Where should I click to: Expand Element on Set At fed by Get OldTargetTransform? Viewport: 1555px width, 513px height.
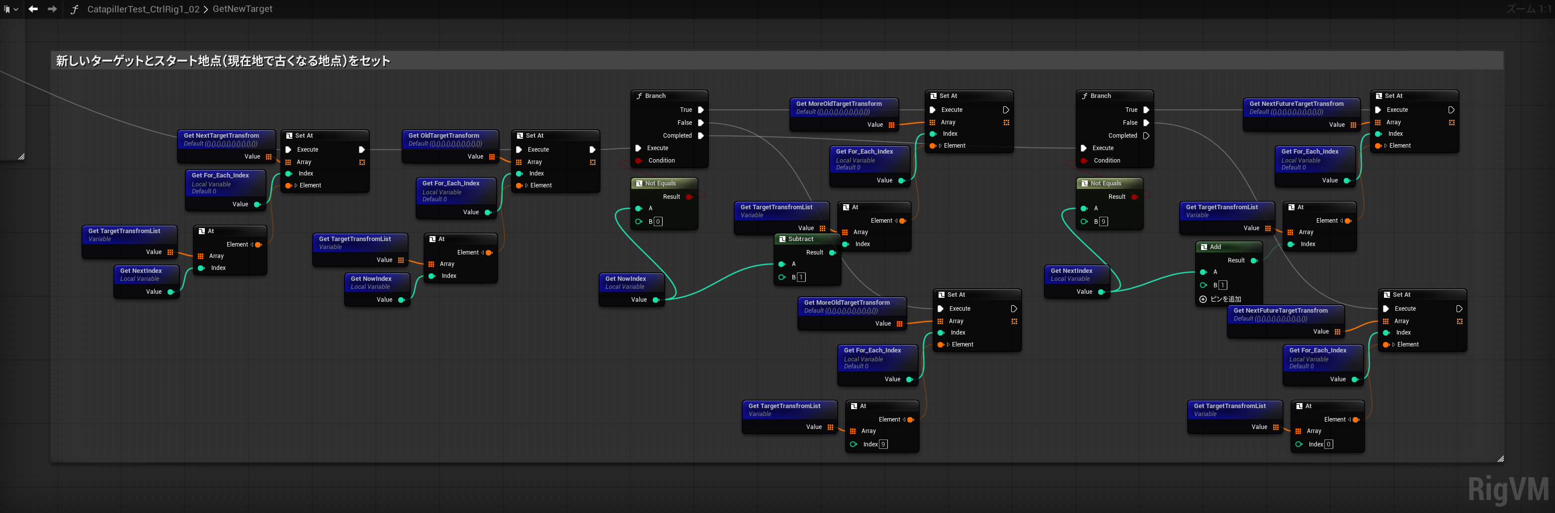point(526,185)
